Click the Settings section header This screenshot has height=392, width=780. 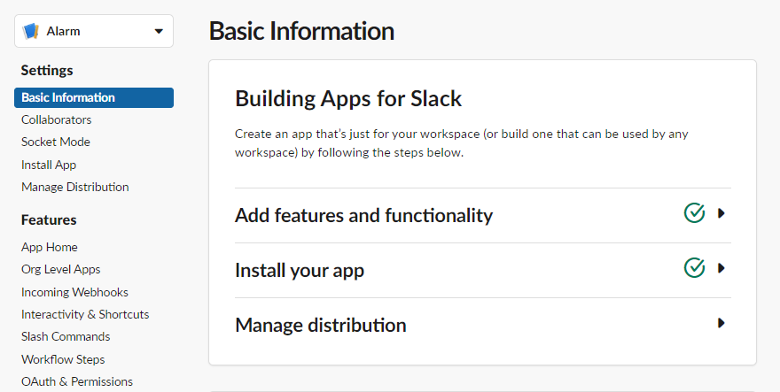coord(47,71)
